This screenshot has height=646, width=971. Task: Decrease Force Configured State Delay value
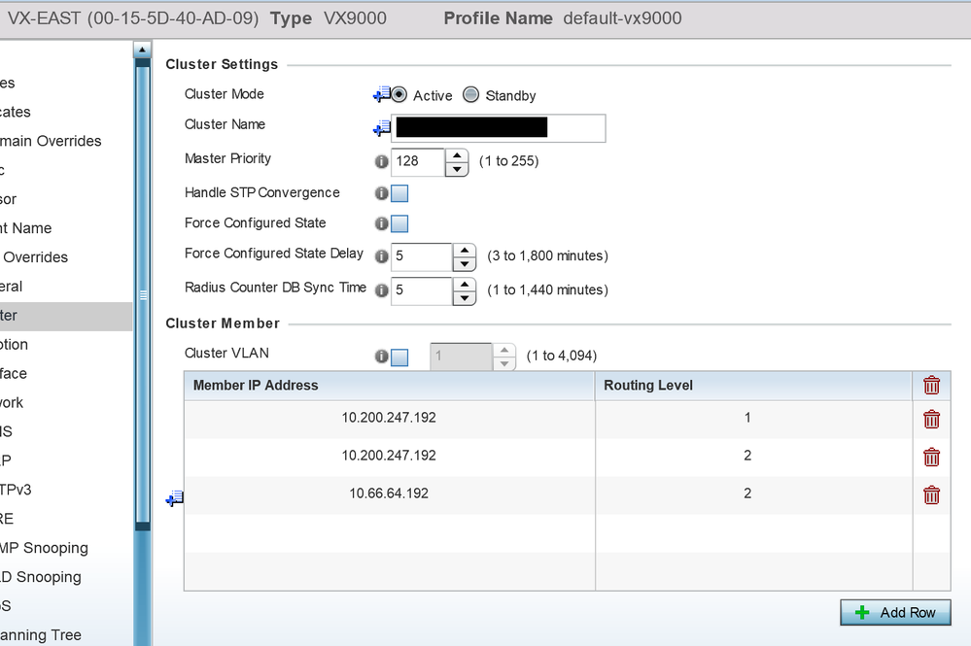[465, 265]
